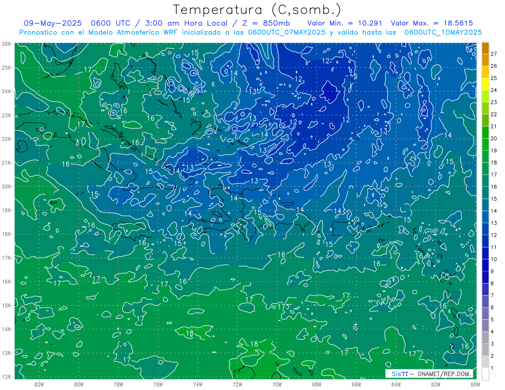The image size is (505, 390).
Task: Click the '16N' latitude axis label
Action: point(6,281)
